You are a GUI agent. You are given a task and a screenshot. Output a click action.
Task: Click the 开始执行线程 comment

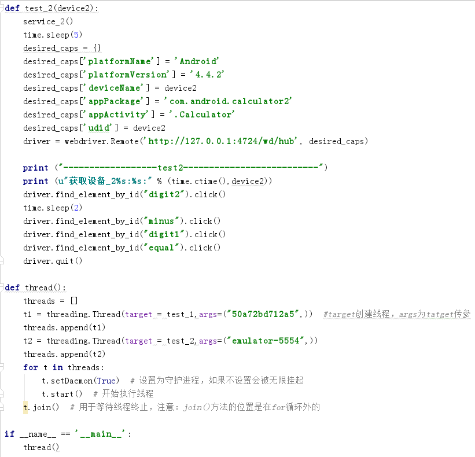123,394
